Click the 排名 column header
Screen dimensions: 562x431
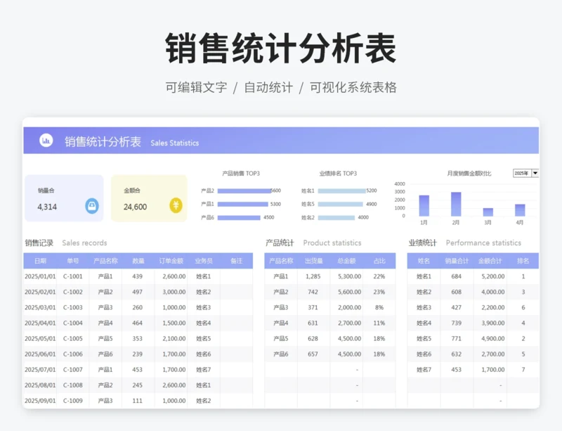click(x=523, y=261)
